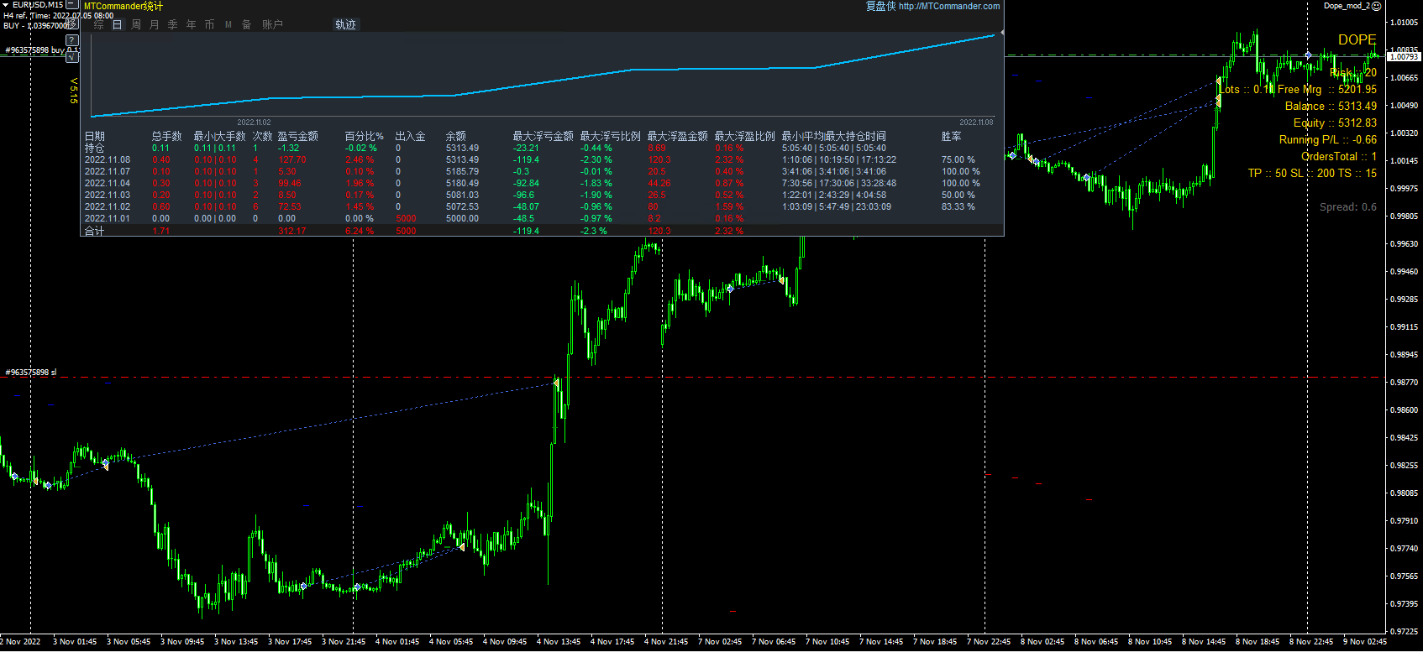Select the 日 daily statistics tab
Image resolution: width=1423 pixels, height=652 pixels.
coord(117,24)
